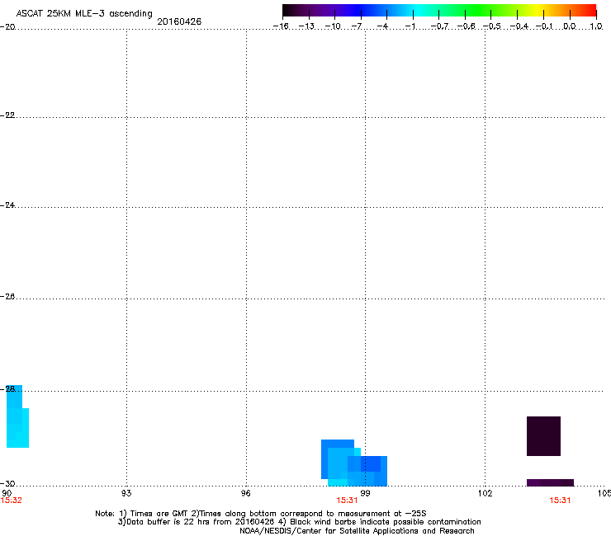611x536 pixels.
Task: Click the 96 longitude axis label
Action: (246, 493)
